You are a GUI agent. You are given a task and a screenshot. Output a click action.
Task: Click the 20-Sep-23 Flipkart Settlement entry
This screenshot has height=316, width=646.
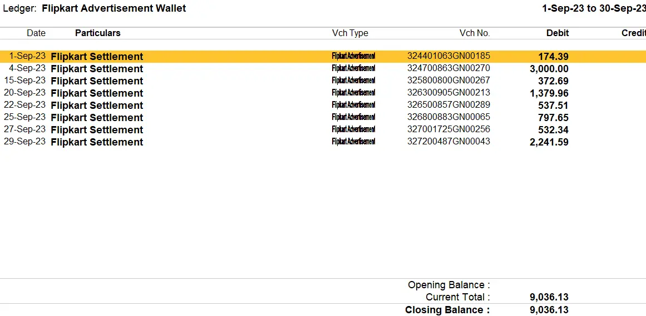point(97,93)
